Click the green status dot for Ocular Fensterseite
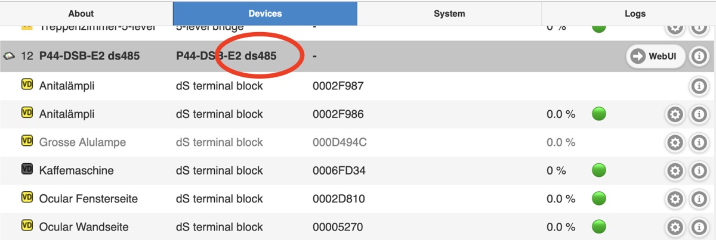 pyautogui.click(x=599, y=198)
